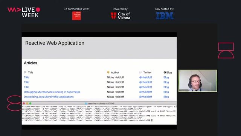Click the City of Vienna logo
Image resolution: width=241 pixels, height=136 pixels.
120,16
